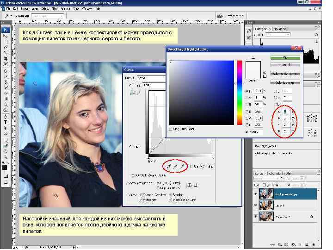The height and width of the screenshot is (250, 333).
Task: Switch to the Navigator tab
Action: (280, 29)
